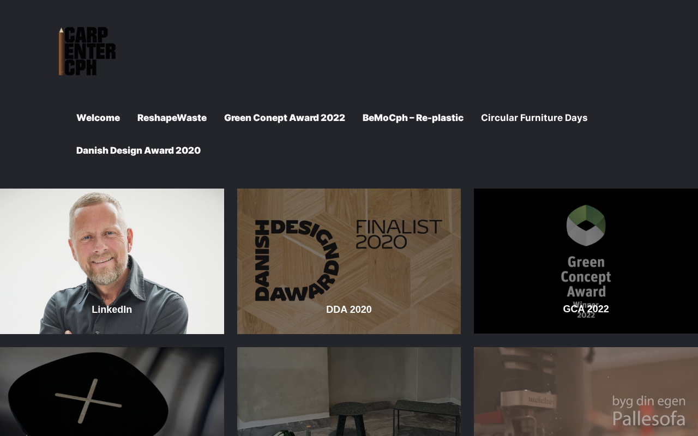The height and width of the screenshot is (436, 698).
Task: Open Green Conept Award 2022 page
Action: tap(285, 118)
